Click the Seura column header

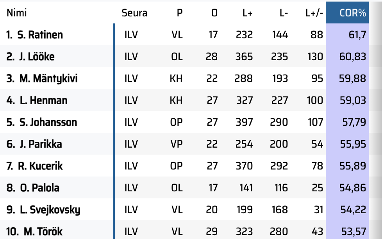tap(134, 13)
